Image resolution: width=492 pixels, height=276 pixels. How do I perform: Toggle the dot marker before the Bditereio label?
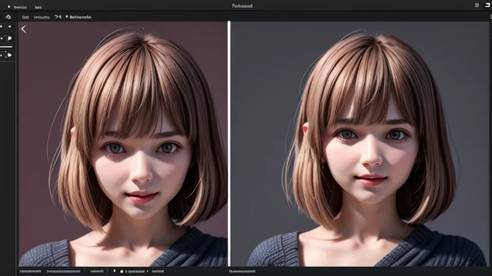[x=66, y=17]
